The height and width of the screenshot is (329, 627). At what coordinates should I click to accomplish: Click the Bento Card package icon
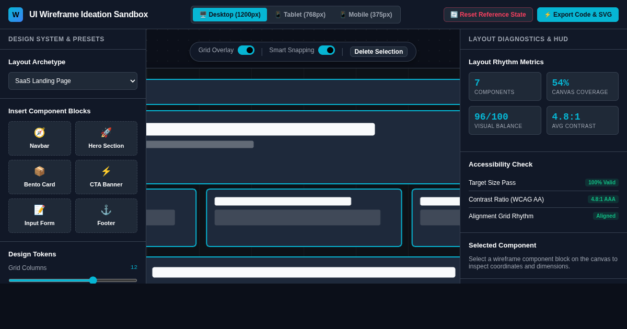click(40, 171)
